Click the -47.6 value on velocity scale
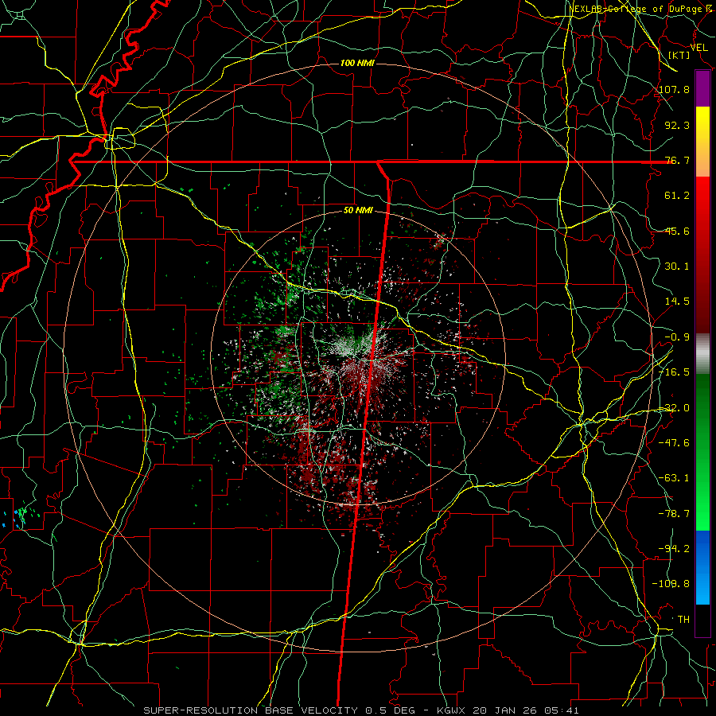Screen dimensions: 716x716 (674, 443)
